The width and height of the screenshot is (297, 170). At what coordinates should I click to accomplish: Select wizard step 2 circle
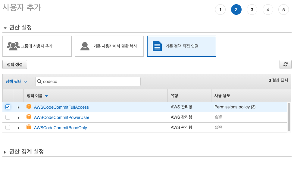tap(236, 9)
